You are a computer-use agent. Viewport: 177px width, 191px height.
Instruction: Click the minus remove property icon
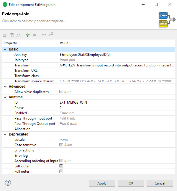[x=35, y=35]
